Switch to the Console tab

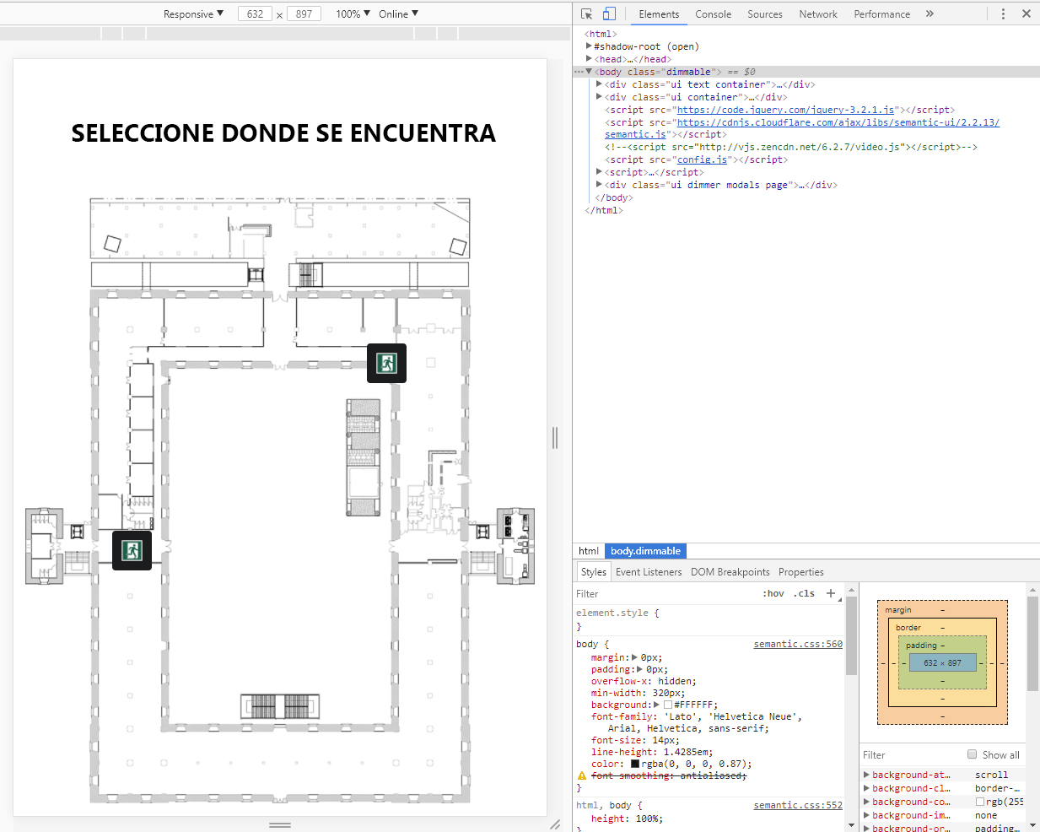[713, 14]
